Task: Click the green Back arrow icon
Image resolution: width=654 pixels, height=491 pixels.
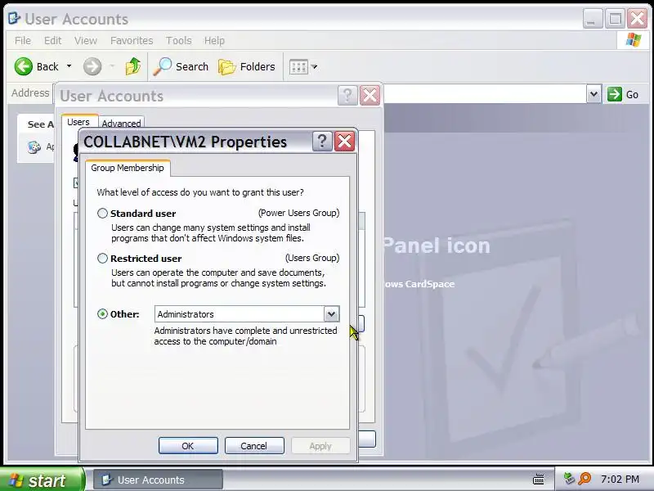Action: [x=24, y=66]
